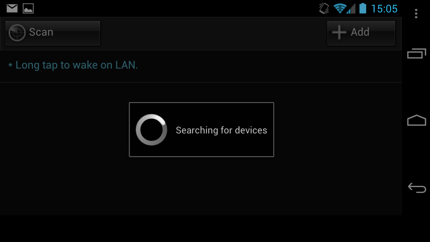
Task: Tap the mobile signal strength icon
Action: (351, 8)
